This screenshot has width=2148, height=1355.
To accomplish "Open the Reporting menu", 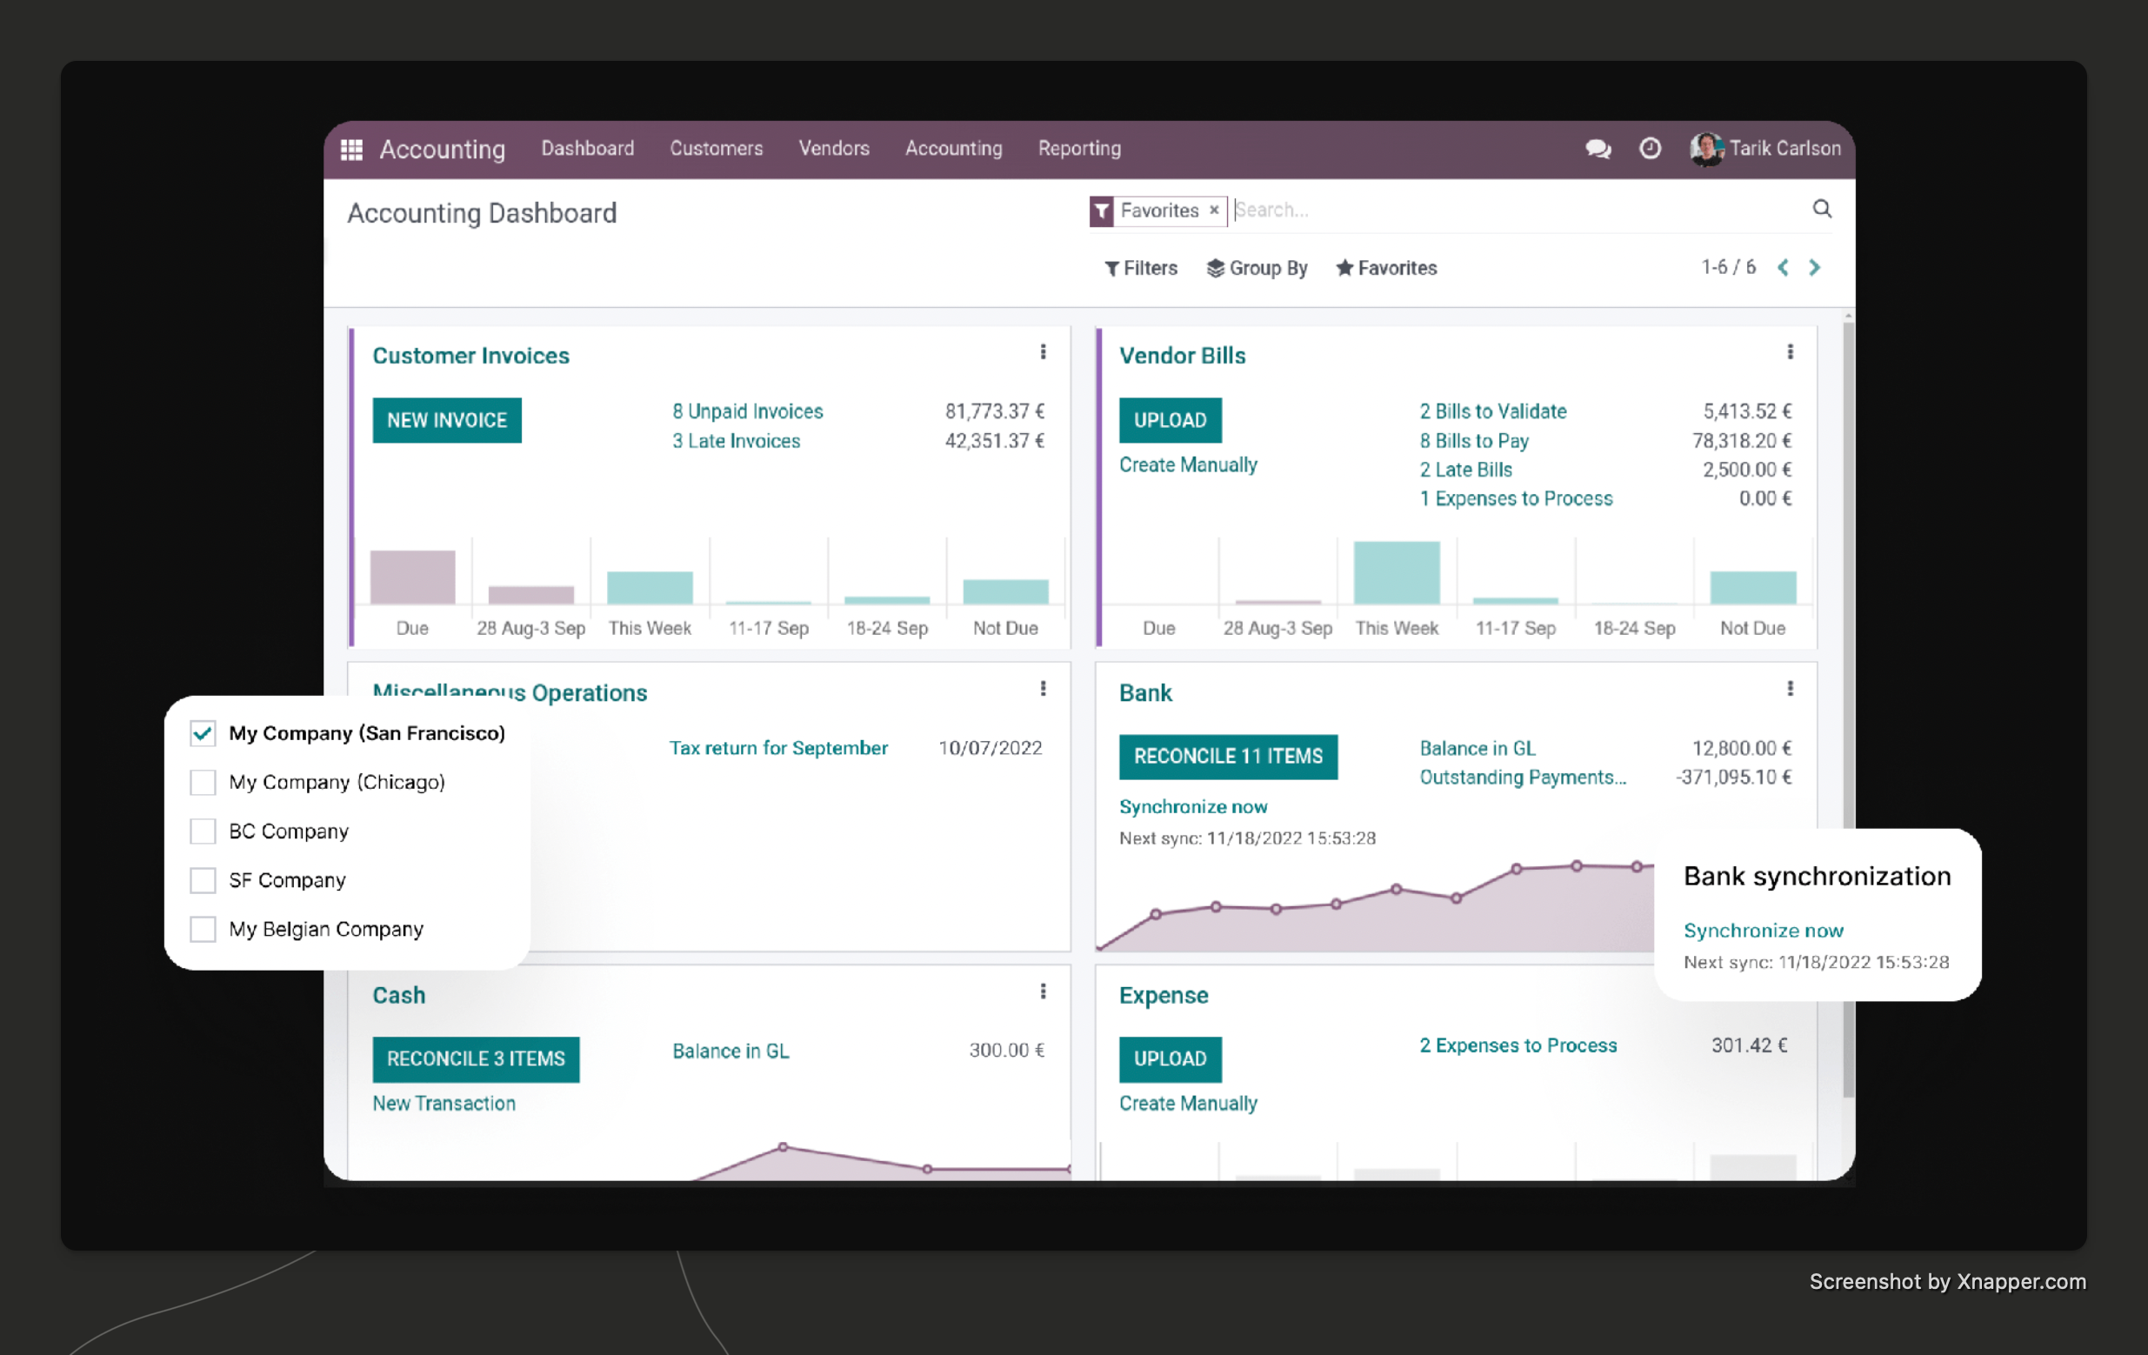I will [1078, 149].
